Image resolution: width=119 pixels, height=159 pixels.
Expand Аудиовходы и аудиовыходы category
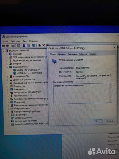pos(7,61)
